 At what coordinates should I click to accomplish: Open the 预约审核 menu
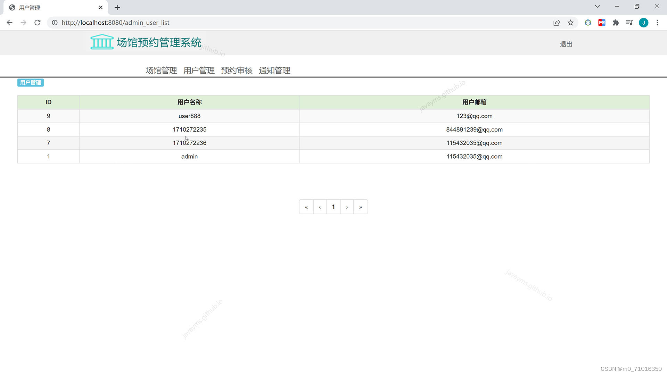(x=237, y=70)
